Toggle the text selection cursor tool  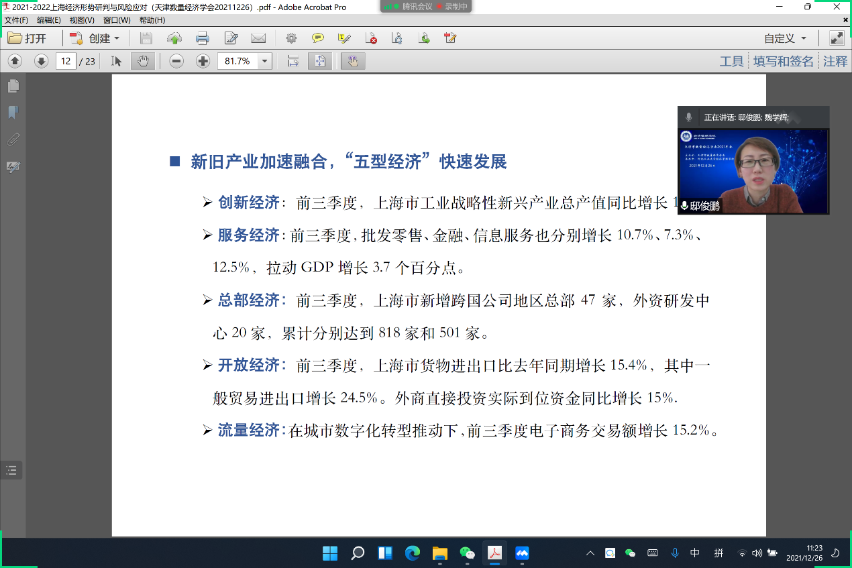pos(117,61)
